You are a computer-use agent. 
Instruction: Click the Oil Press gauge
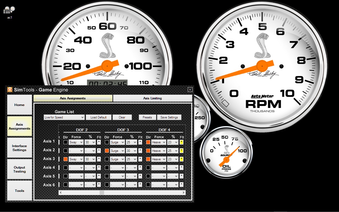[226, 152]
